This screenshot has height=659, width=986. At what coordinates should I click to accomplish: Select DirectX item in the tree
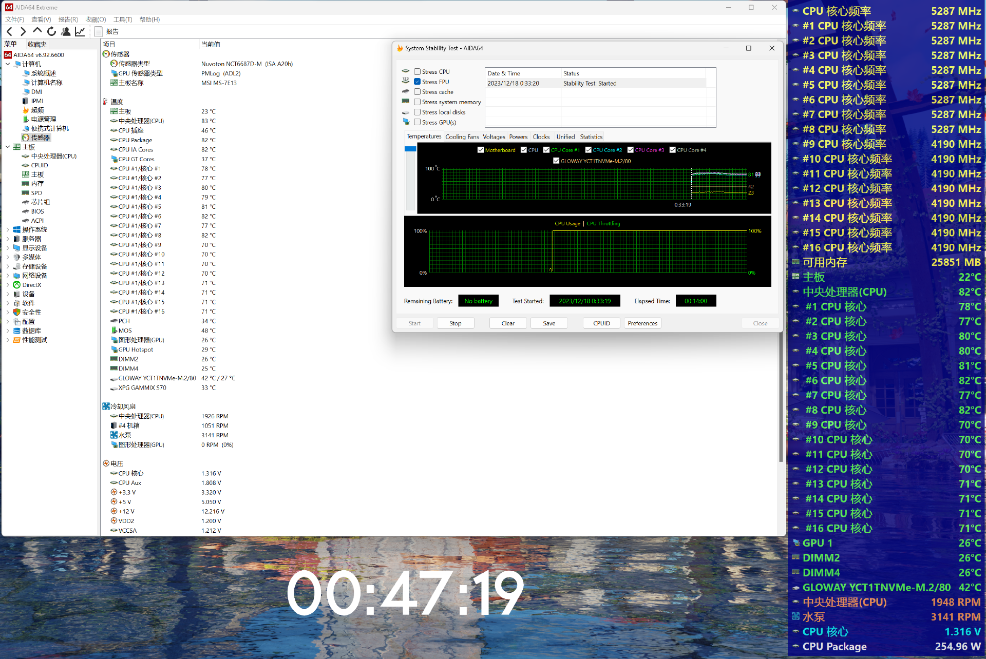[31, 285]
